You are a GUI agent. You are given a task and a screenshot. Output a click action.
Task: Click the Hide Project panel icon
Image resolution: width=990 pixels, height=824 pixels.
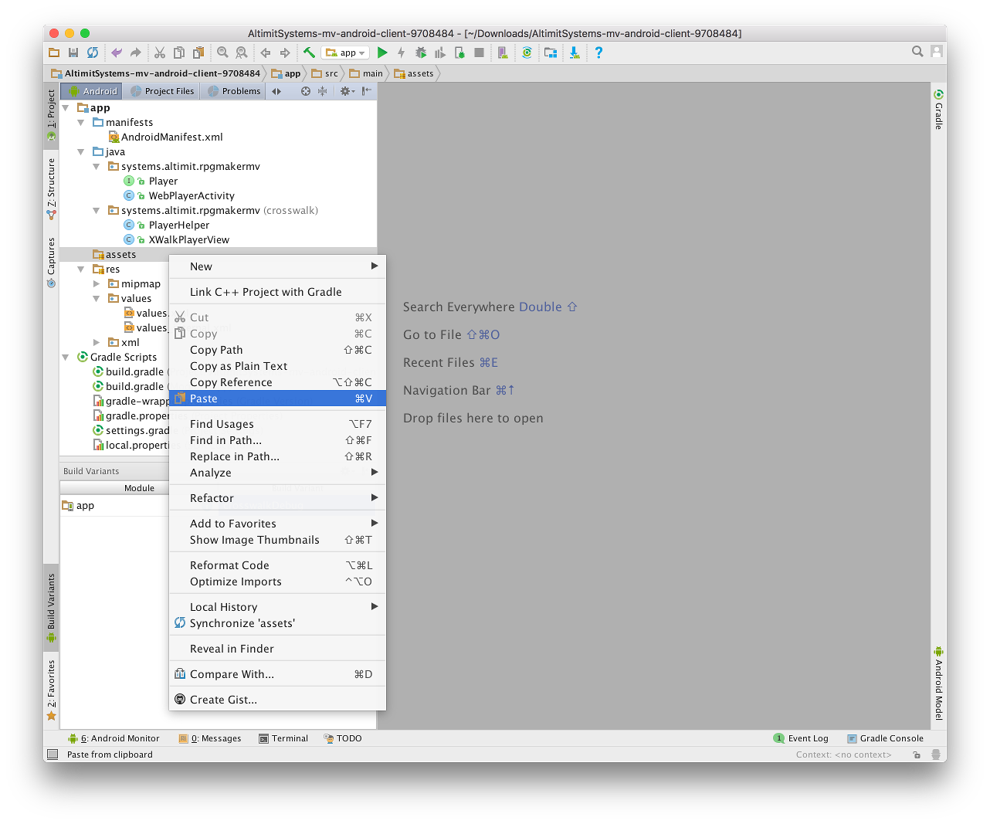point(367,91)
